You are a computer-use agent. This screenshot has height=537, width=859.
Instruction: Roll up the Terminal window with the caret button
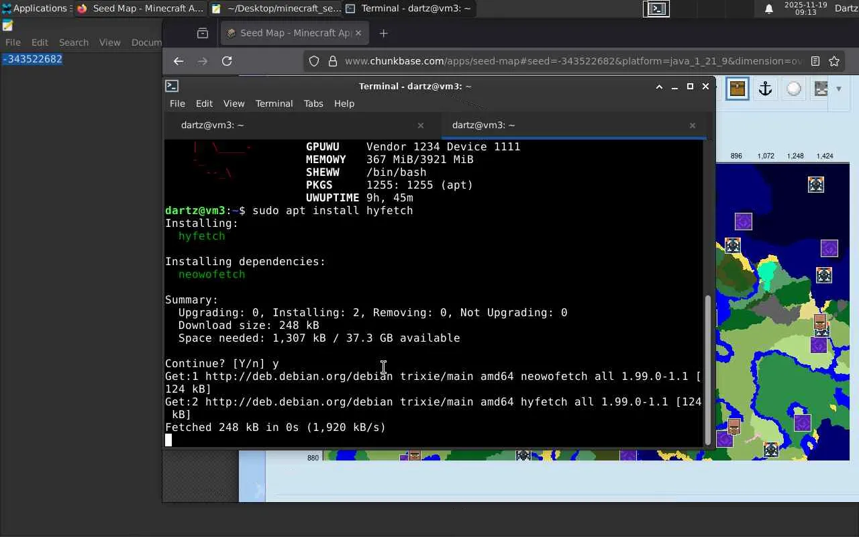659,86
